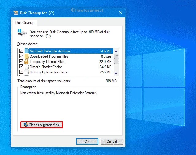Click the 22.0 MB size value

point(105,62)
